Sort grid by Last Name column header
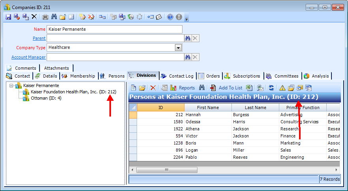This screenshot has width=348, height=191. point(256,108)
